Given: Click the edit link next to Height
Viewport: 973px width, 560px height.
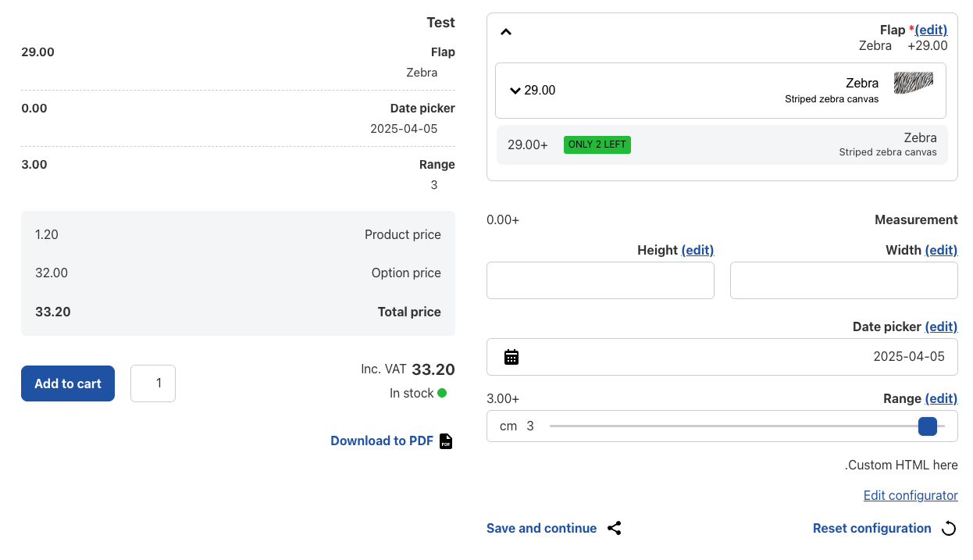Looking at the screenshot, I should 697,250.
